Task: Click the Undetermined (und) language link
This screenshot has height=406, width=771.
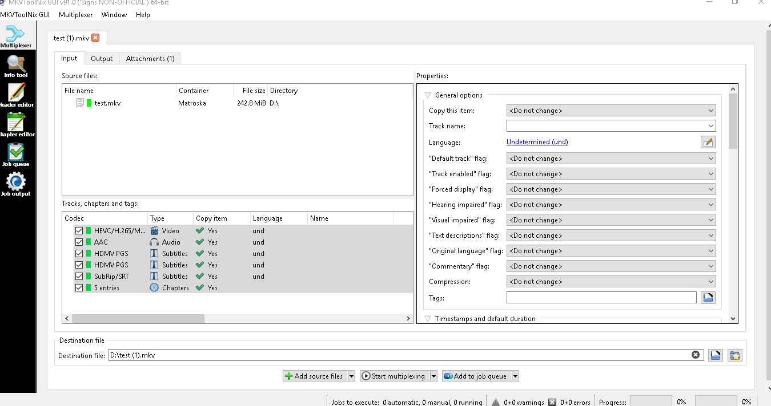Action: [x=537, y=142]
